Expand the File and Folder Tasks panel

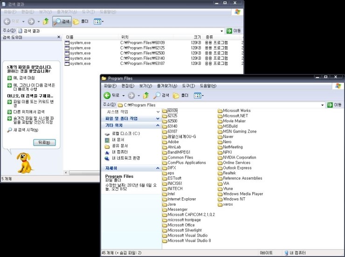[x=158, y=118]
